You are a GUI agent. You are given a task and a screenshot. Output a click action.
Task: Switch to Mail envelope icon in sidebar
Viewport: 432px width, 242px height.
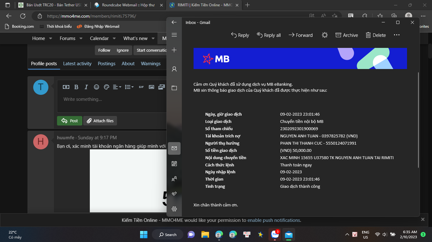tap(174, 148)
